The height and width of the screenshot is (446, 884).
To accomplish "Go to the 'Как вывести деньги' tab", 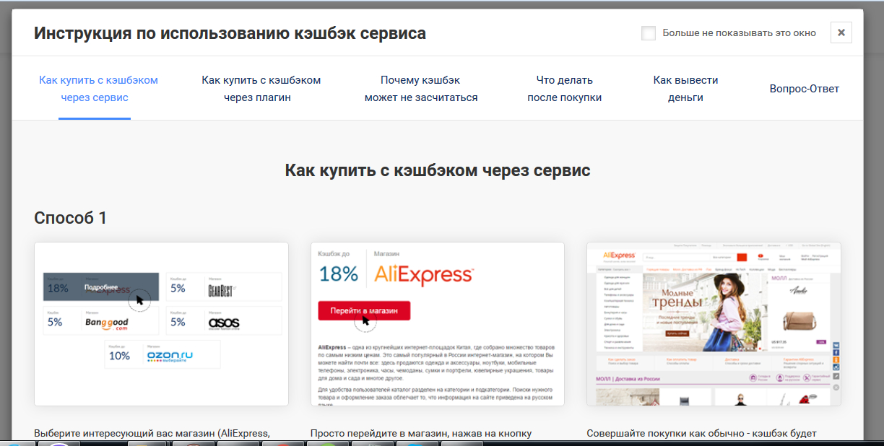I will click(685, 89).
